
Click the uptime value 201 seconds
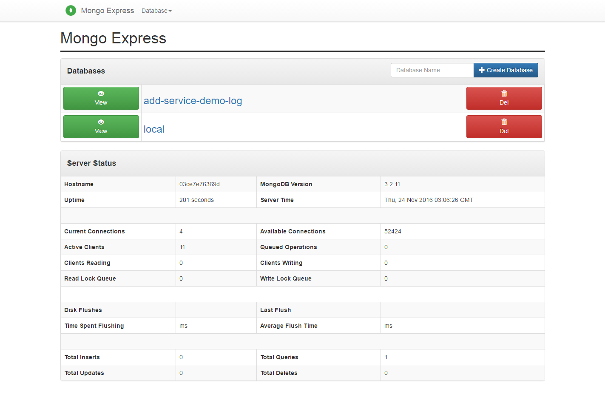(x=196, y=200)
